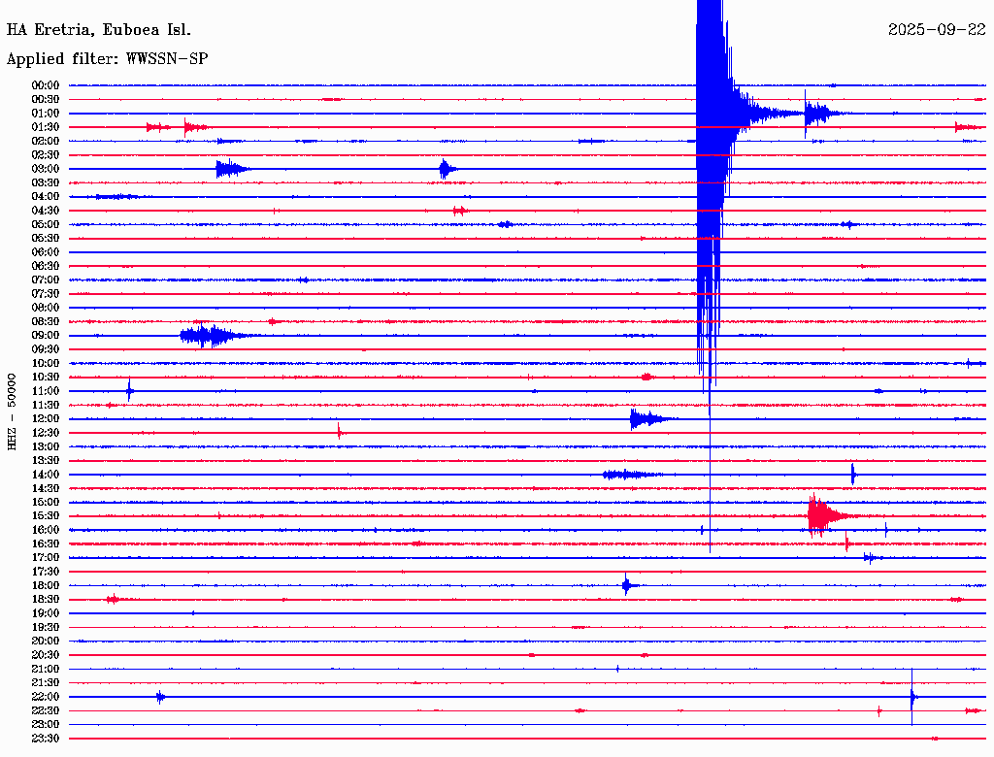Click the 04:30 time label

coord(46,211)
